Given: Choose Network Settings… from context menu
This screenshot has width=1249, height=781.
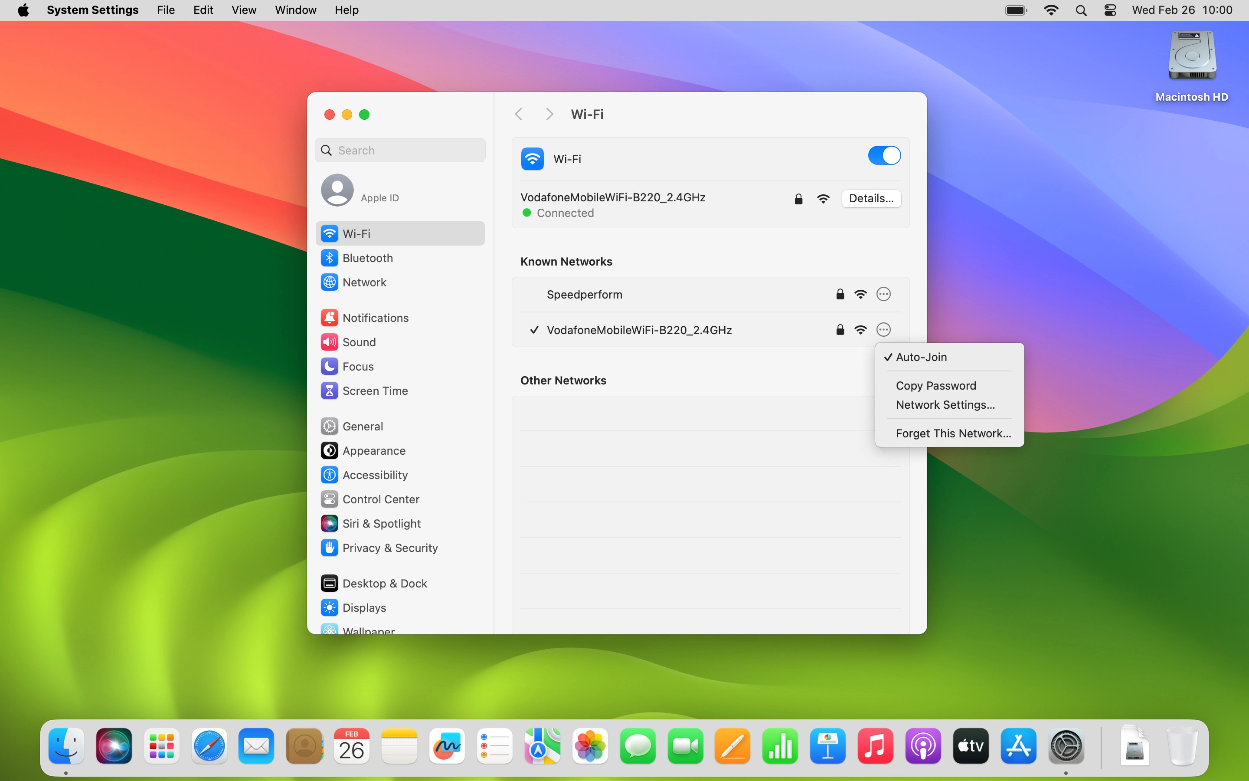Looking at the screenshot, I should (x=945, y=405).
